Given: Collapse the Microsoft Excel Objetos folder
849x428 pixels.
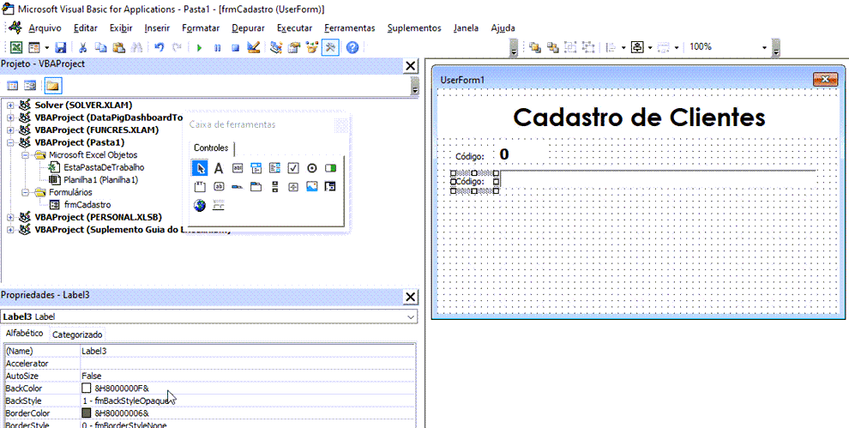Looking at the screenshot, I should [x=26, y=155].
